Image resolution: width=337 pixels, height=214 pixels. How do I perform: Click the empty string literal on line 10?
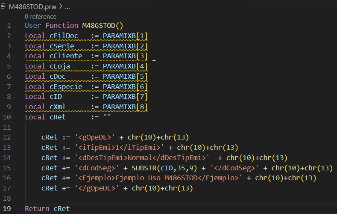tap(107, 116)
